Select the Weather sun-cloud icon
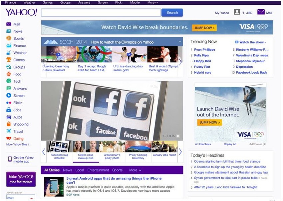The image size is (283, 201). (9, 53)
